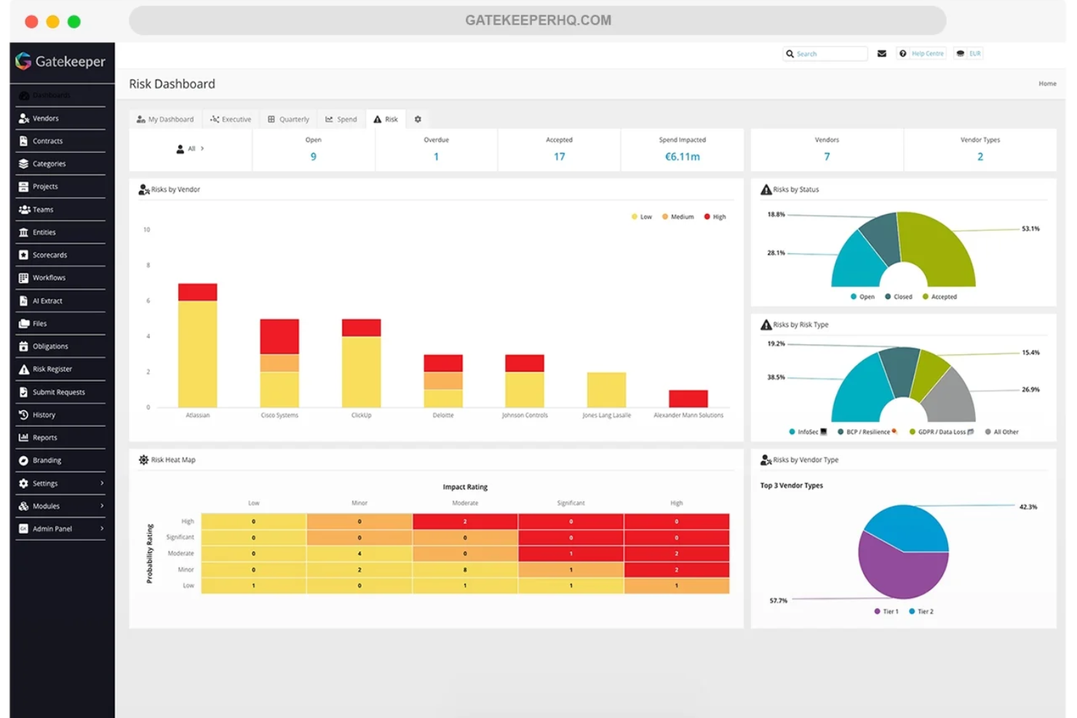The image size is (1077, 718).
Task: Toggle the Closed status legend item
Action: (899, 297)
